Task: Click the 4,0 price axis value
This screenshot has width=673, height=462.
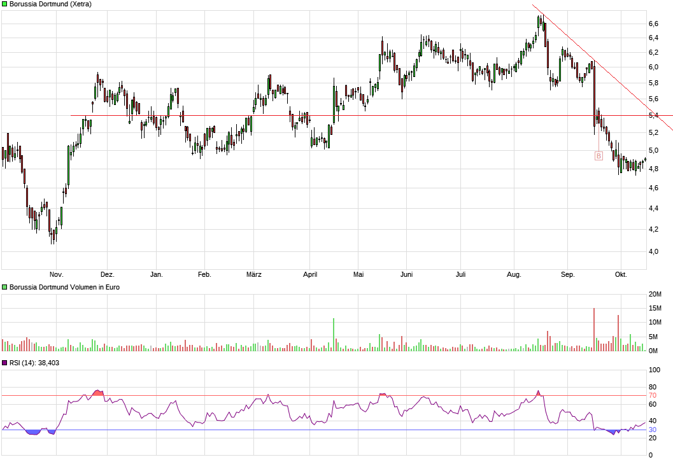Action: 653,252
